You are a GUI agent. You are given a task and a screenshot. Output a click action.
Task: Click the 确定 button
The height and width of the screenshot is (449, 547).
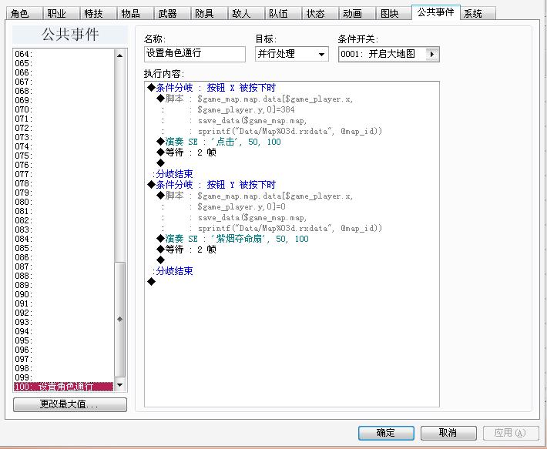[x=386, y=433]
